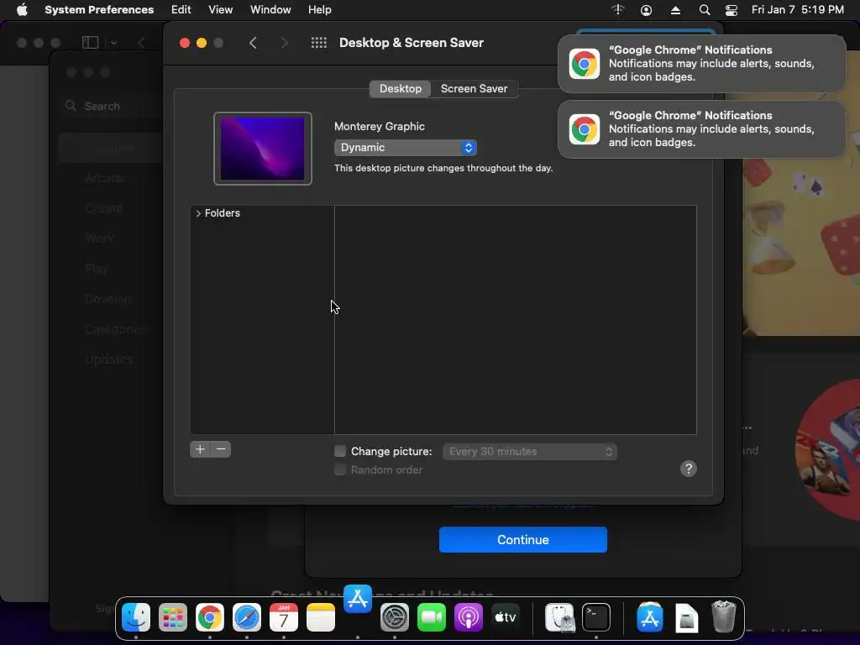Switch to the Screen Saver tab
Viewport: 860px width, 645px height.
(x=474, y=89)
